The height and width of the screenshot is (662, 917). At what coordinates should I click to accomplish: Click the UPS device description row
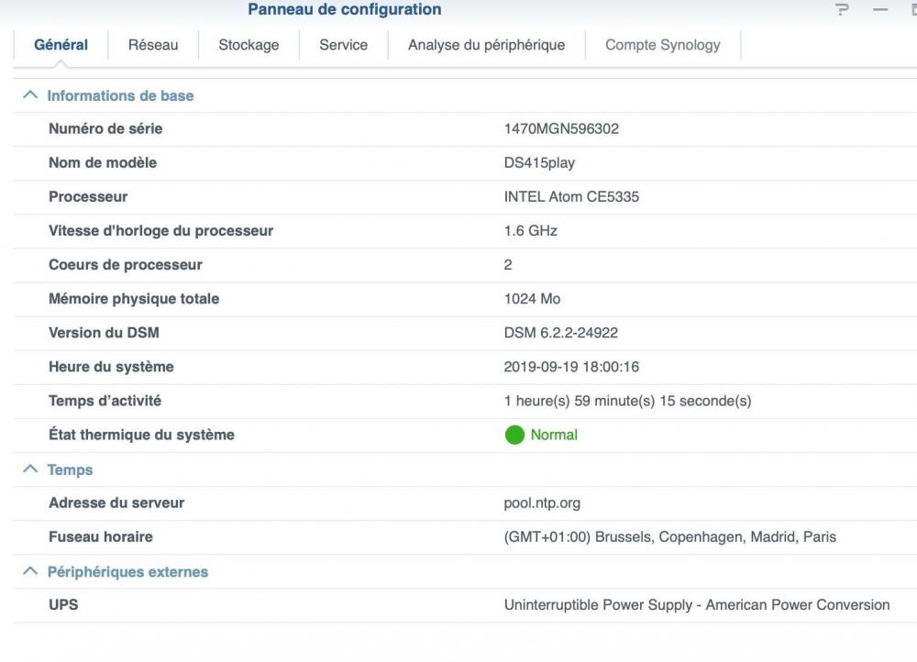tap(696, 604)
